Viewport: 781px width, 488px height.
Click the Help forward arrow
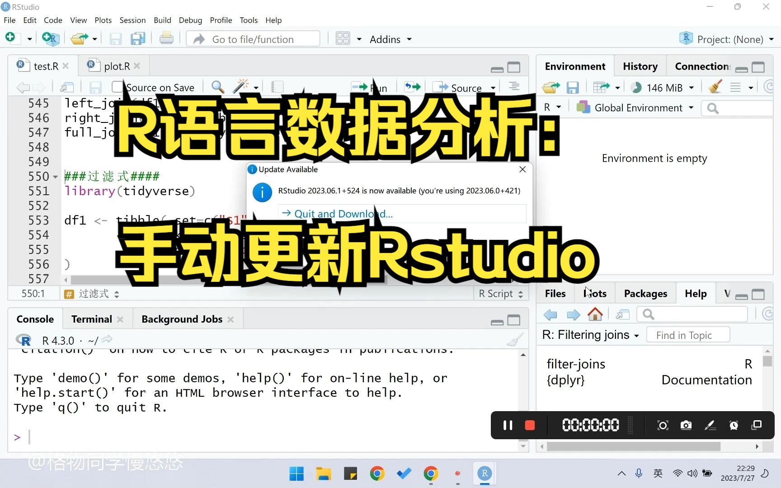coord(573,314)
